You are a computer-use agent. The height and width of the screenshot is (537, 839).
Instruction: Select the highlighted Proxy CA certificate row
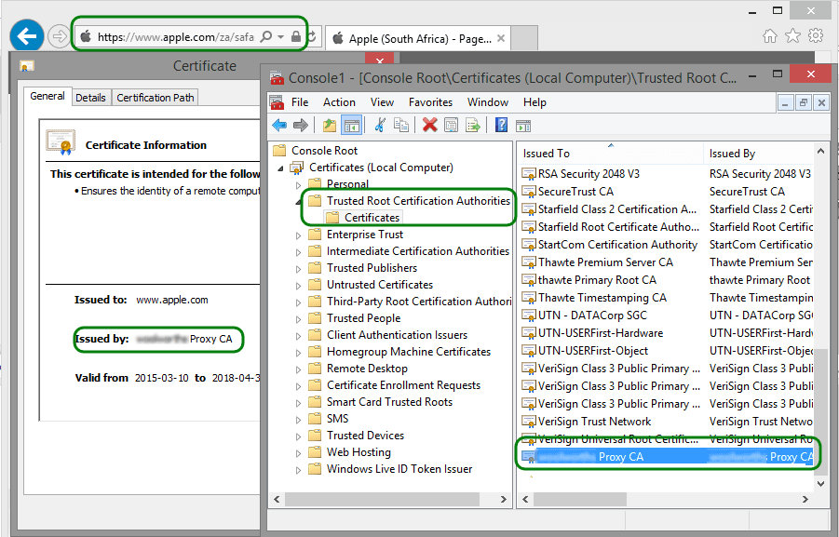667,457
